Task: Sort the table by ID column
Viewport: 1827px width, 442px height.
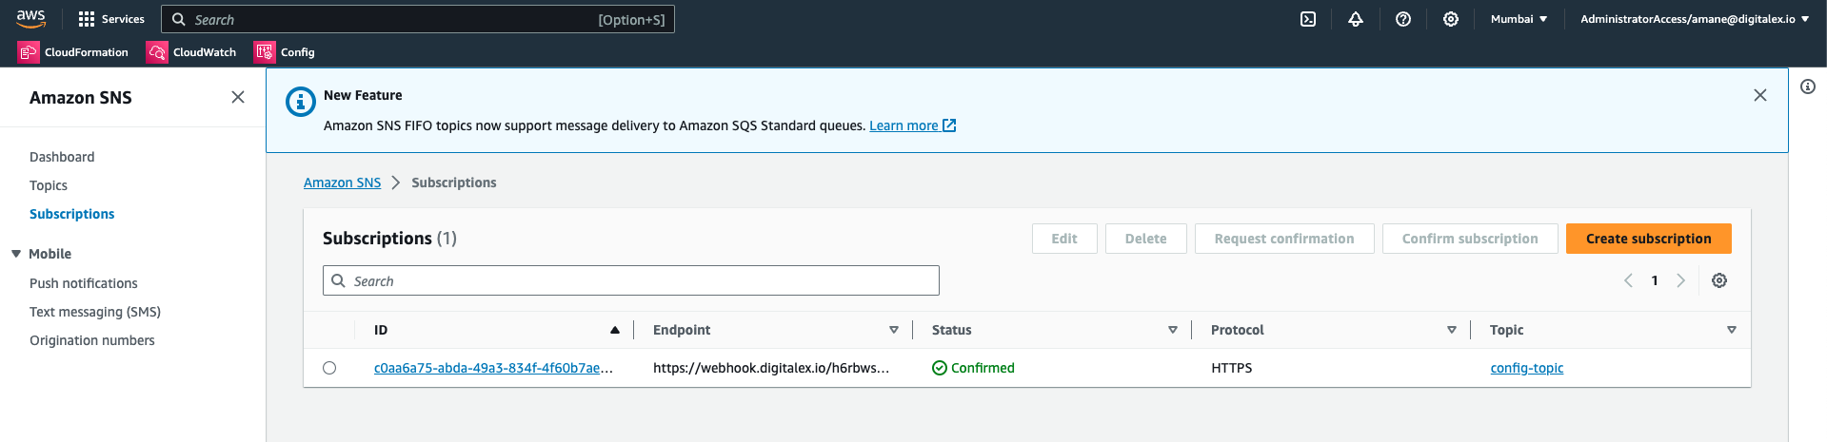Action: 615,330
